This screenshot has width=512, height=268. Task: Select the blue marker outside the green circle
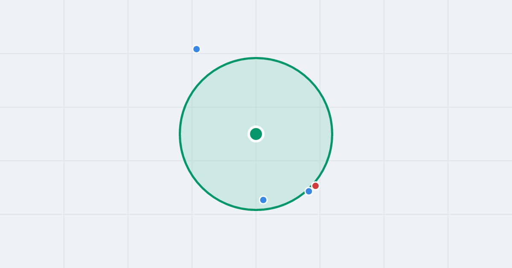(x=197, y=49)
